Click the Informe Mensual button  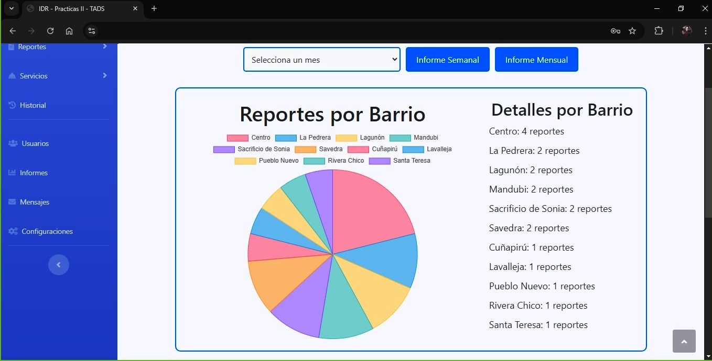tap(536, 60)
